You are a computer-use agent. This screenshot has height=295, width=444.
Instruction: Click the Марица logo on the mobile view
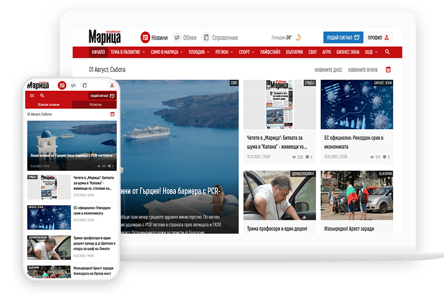coord(38,85)
